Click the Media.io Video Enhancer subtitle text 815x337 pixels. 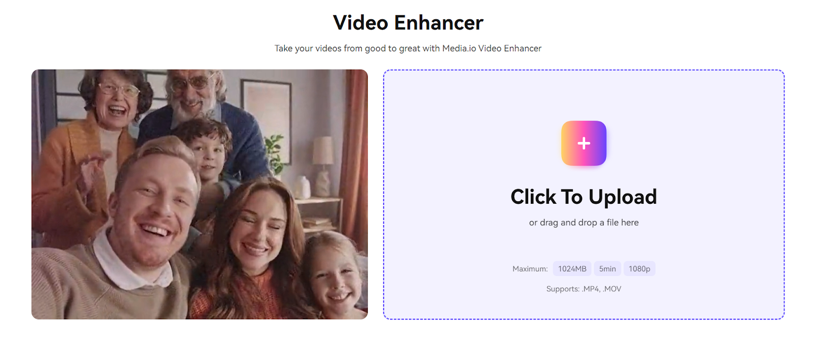pos(408,48)
